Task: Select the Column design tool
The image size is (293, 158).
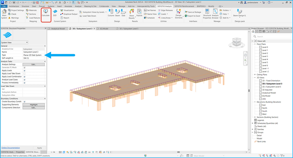Action: click(111, 13)
